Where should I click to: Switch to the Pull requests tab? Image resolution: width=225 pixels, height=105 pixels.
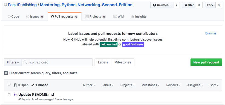pyautogui.click(x=65, y=16)
